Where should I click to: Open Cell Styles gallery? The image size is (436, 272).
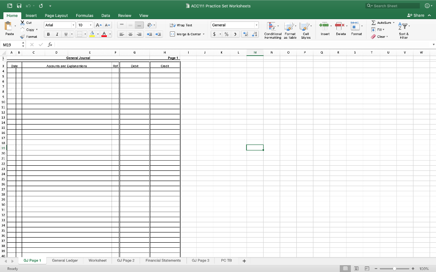[306, 31]
